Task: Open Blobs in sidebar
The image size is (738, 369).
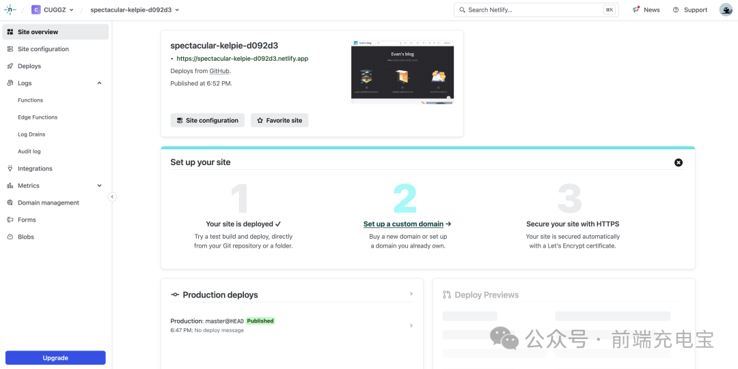Action: 55,237
